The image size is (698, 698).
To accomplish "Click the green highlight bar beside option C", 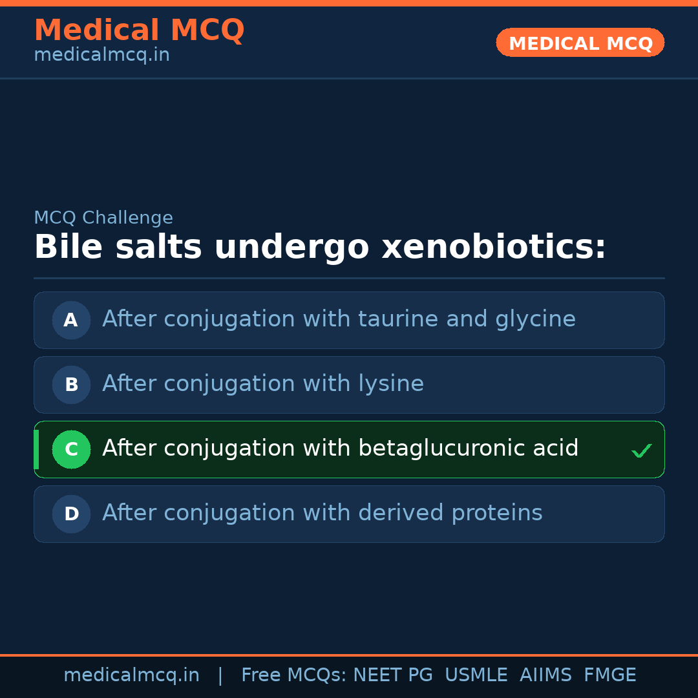I will point(36,449).
